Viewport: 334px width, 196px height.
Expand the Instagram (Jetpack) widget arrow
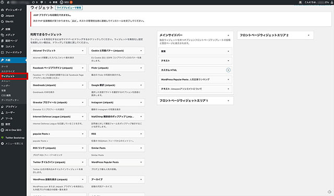pos(141,102)
